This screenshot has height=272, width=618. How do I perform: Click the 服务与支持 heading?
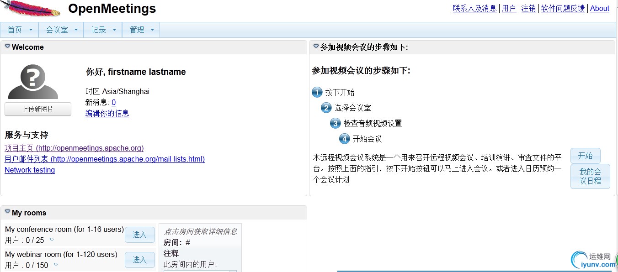[27, 135]
